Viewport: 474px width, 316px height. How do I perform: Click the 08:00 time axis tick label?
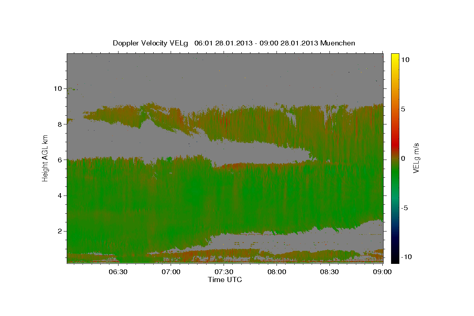276,272
